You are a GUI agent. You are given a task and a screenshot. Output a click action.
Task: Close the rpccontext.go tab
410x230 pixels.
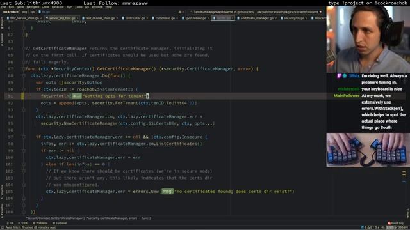coord(208,18)
